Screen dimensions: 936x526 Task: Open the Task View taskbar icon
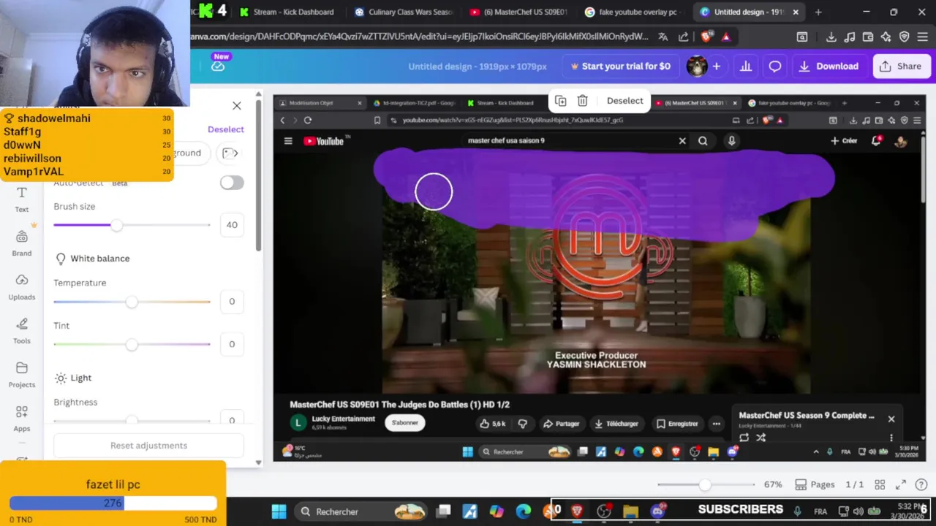pyautogui.click(x=444, y=511)
